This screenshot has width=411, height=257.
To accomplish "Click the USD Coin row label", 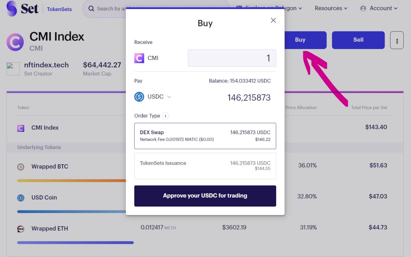I will pos(44,197).
